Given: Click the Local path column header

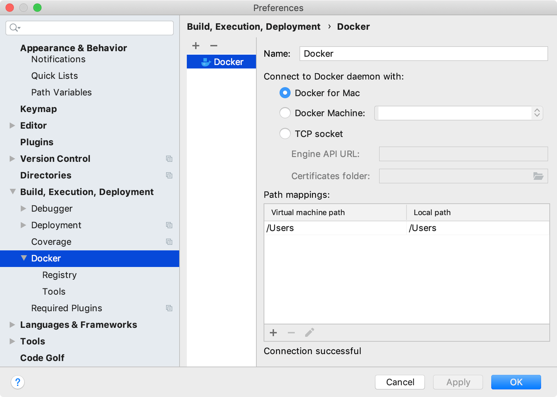Looking at the screenshot, I should [x=478, y=212].
